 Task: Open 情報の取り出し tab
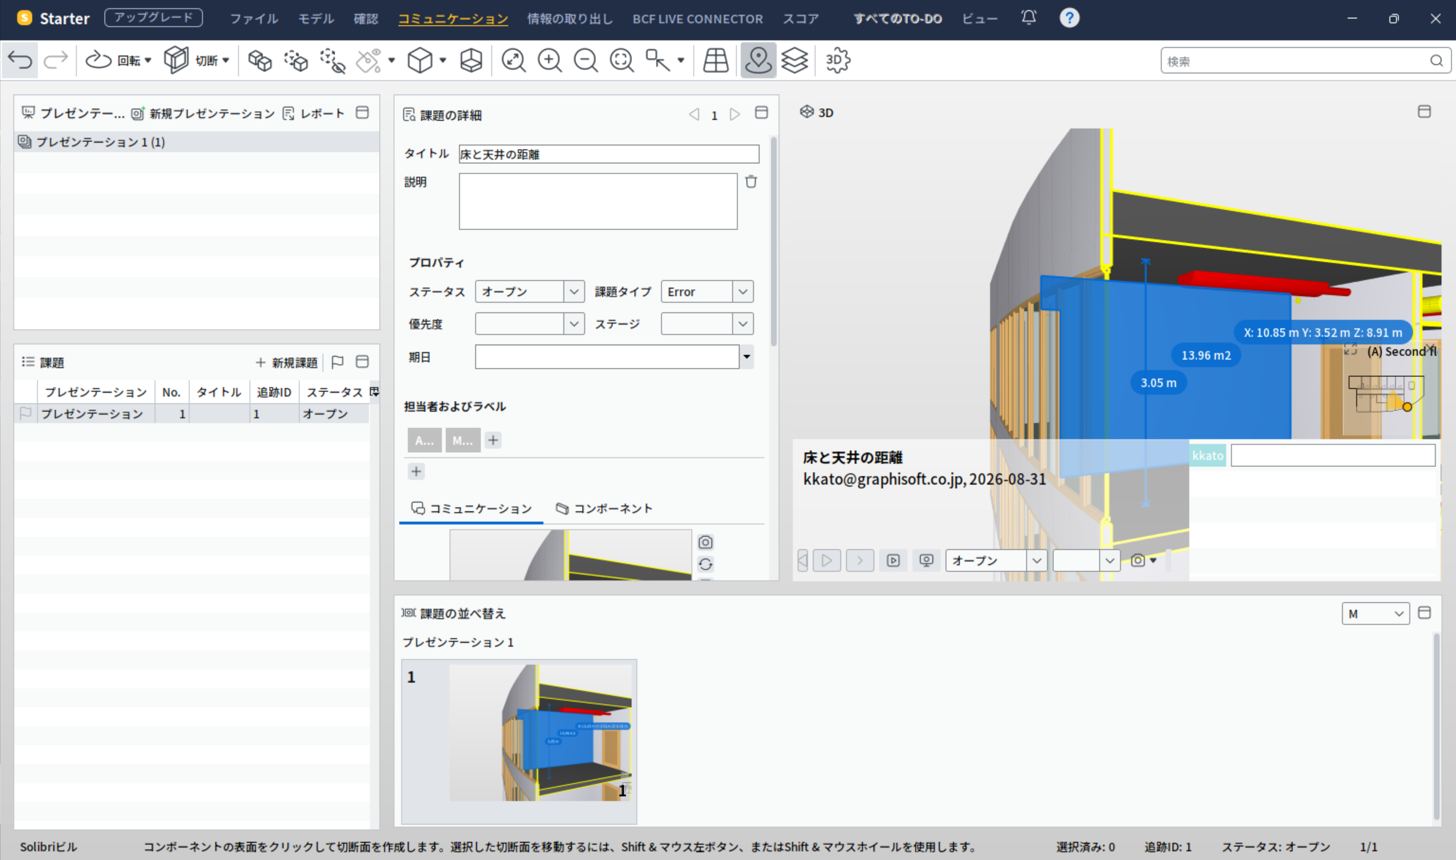pos(570,19)
